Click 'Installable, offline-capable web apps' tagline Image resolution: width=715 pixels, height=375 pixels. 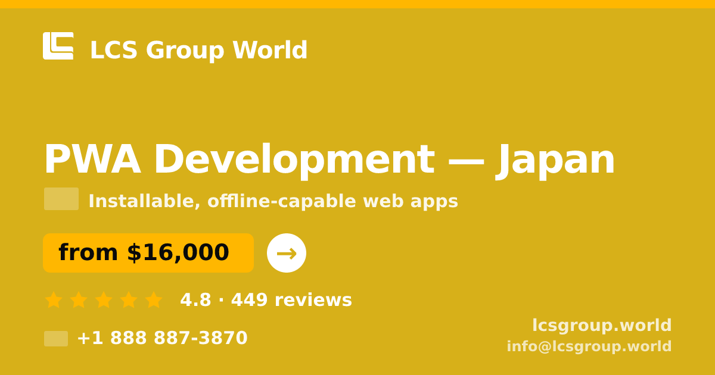point(273,201)
